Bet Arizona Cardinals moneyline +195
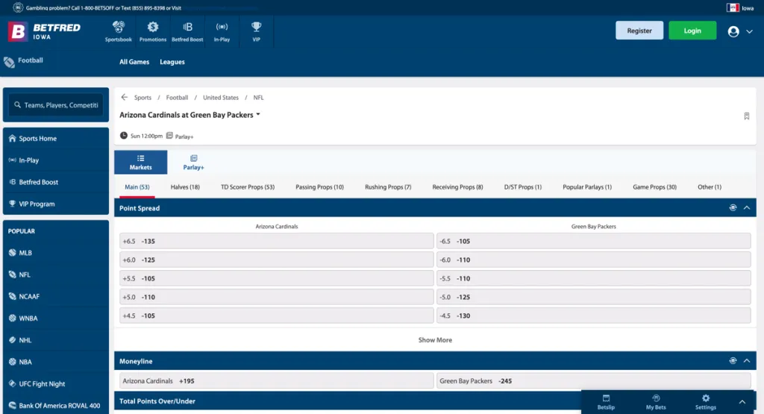Screen dimensions: 764x414 [276, 381]
